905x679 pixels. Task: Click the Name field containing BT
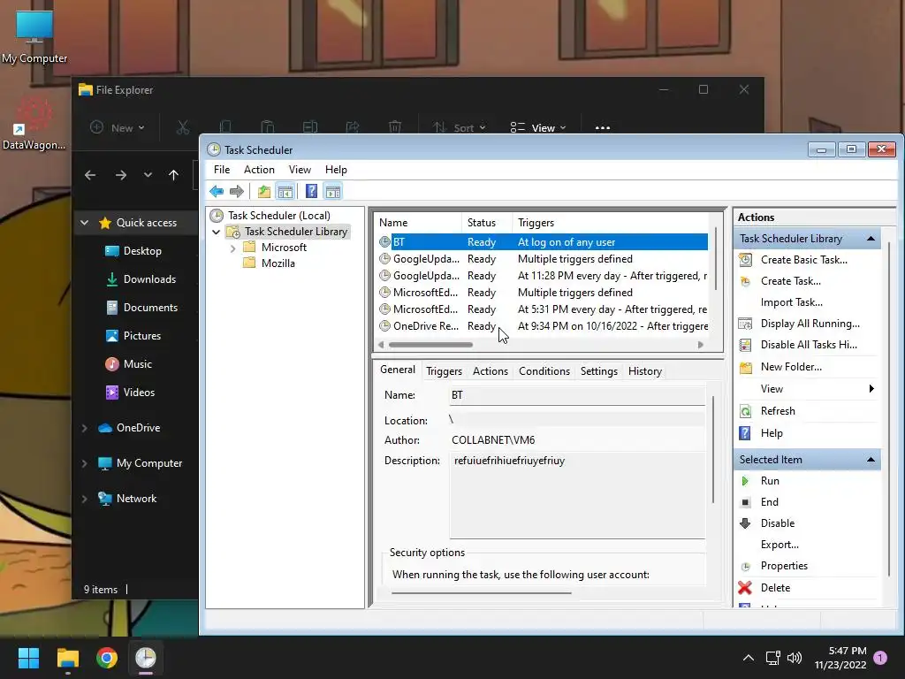coord(577,395)
